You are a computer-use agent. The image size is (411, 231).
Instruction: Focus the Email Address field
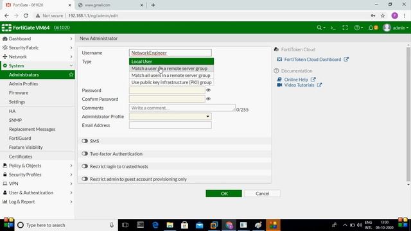pos(170,125)
